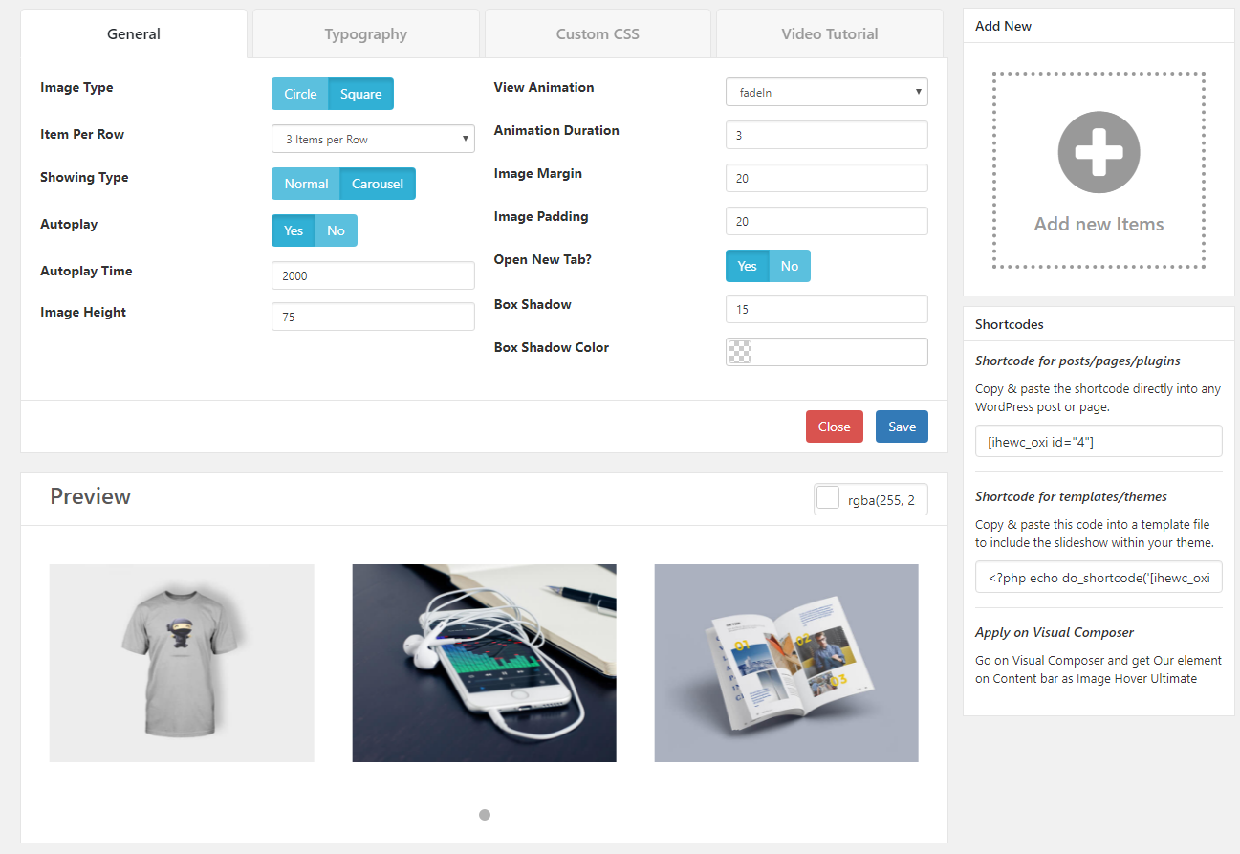
Task: Choose No for Open New Tab
Action: [789, 266]
